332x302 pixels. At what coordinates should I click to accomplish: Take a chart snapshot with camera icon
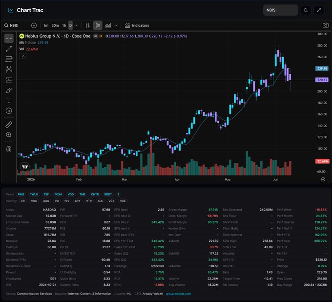pos(326,25)
